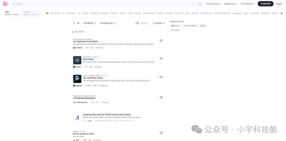The height and width of the screenshot is (141, 286).
Task: Open the Upvotes sort dropdown
Action: 158,23
